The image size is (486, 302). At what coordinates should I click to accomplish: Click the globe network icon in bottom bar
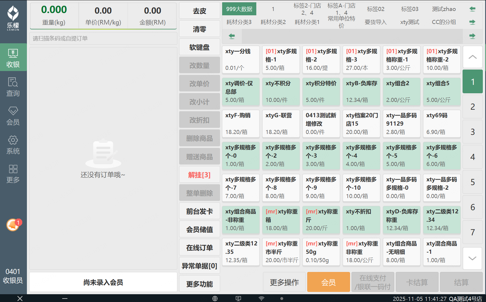[x=215, y=299]
